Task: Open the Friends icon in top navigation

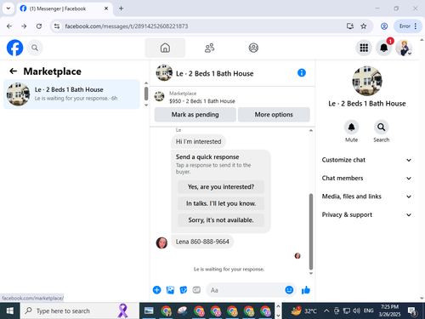Action: 209,48
